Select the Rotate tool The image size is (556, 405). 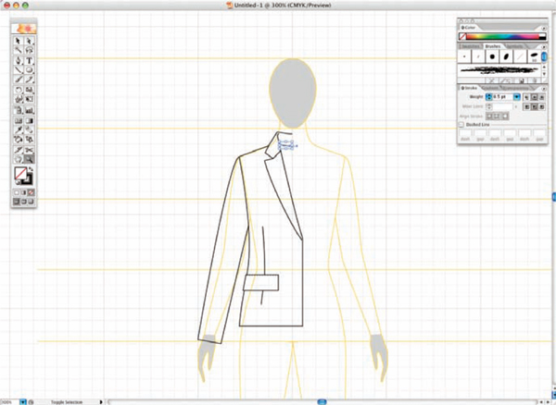(x=19, y=90)
